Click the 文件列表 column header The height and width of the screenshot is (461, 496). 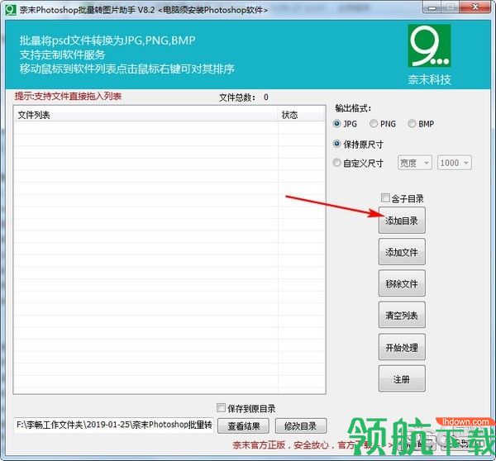(x=145, y=115)
